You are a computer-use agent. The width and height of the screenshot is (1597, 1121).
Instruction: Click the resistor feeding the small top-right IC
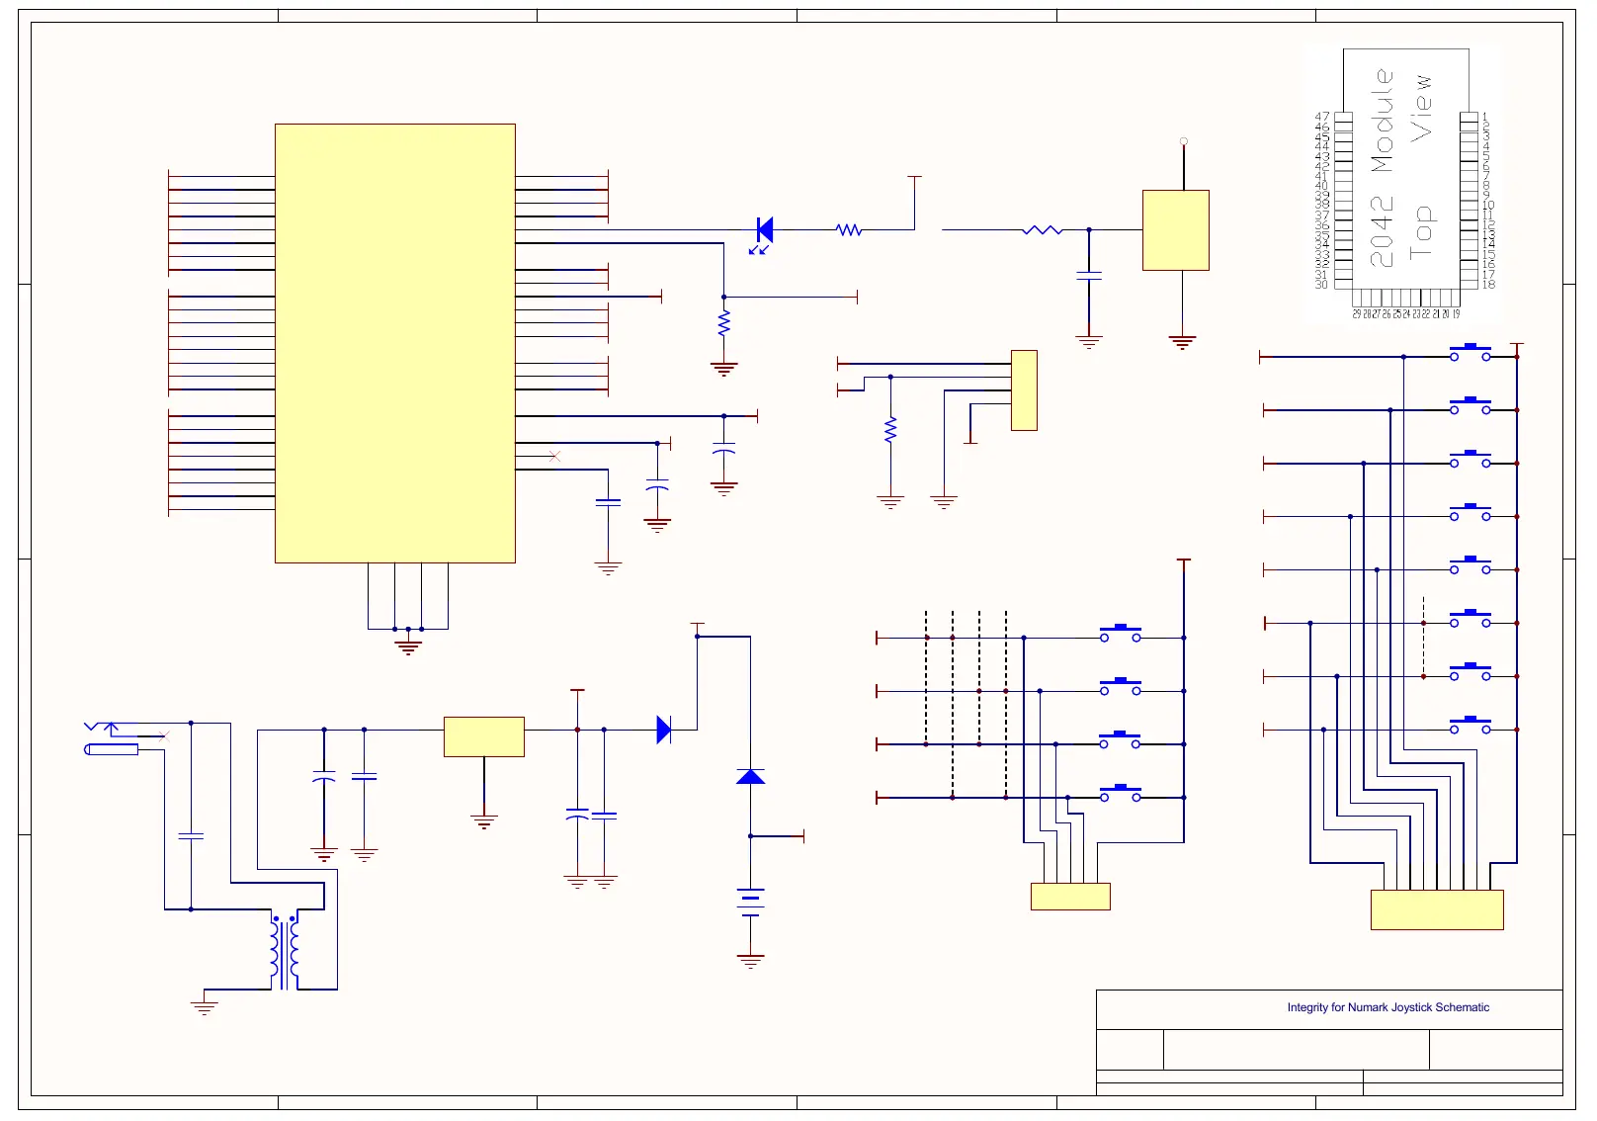click(1042, 230)
